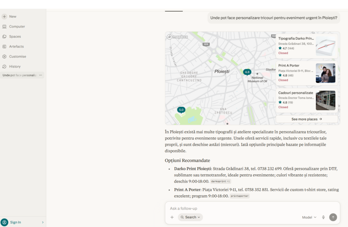Screen dimensions: 348x227
Task: Click the New plus icon
Action: (4, 16)
